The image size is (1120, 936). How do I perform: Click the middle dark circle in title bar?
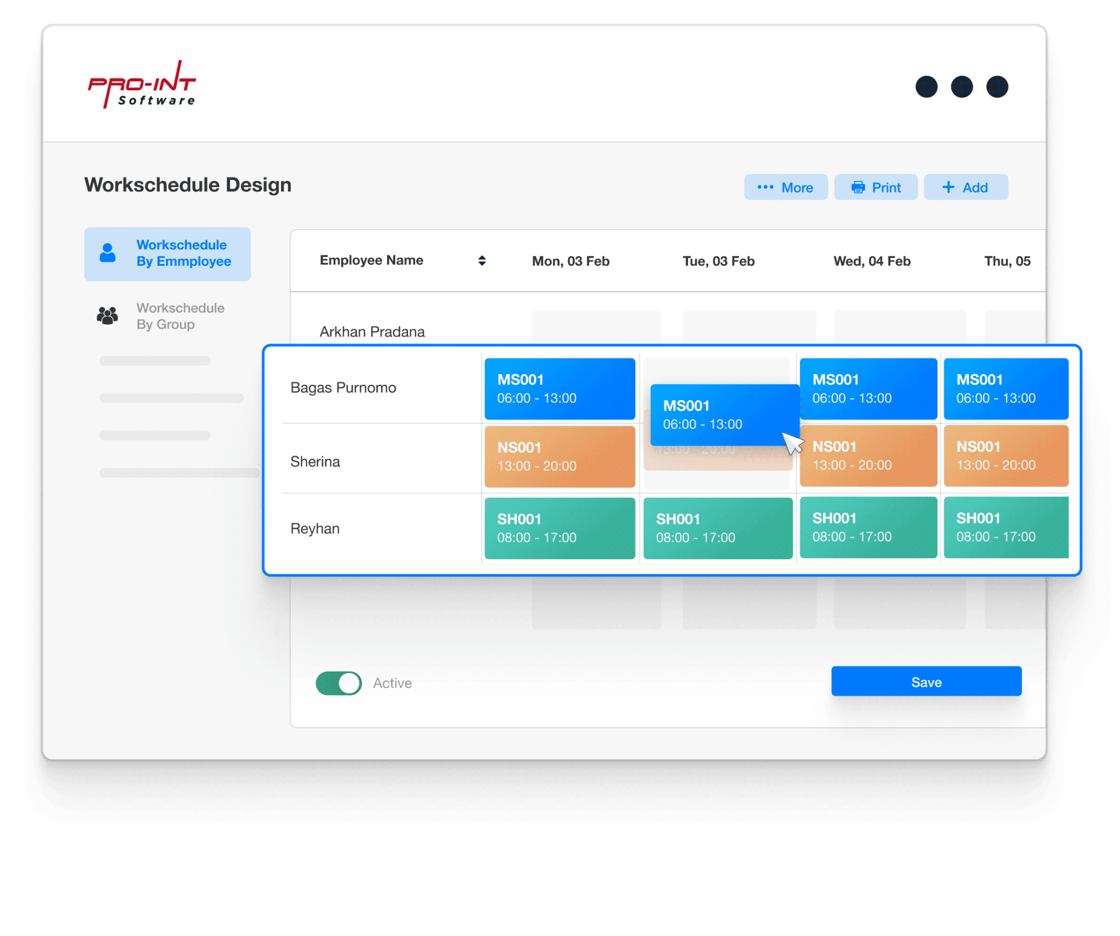pos(961,86)
